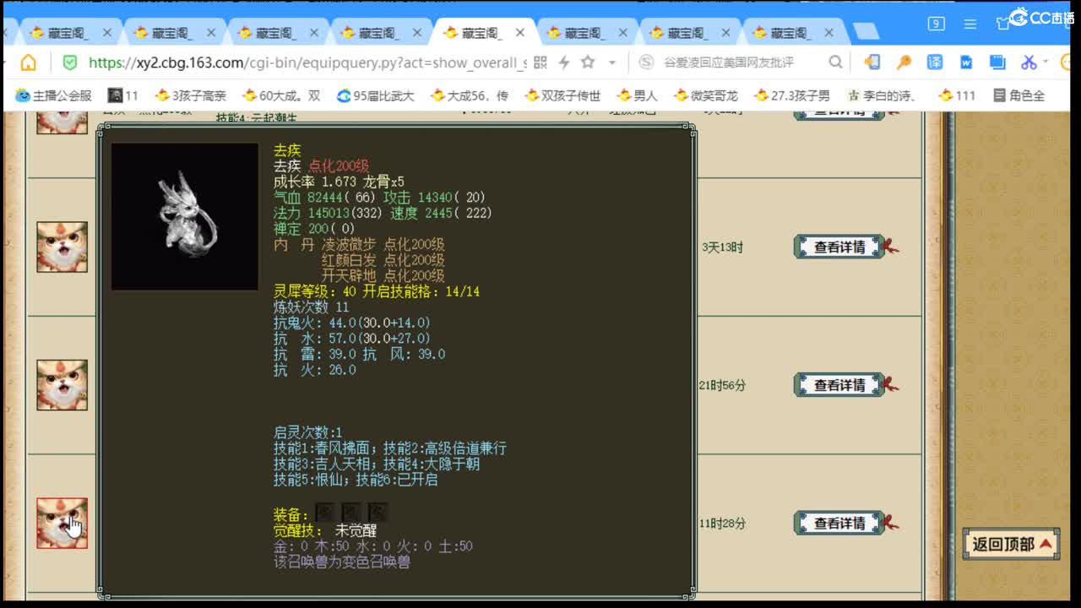This screenshot has width=1081, height=608.
Task: Select the scissors screenshot tool
Action: (x=1028, y=62)
